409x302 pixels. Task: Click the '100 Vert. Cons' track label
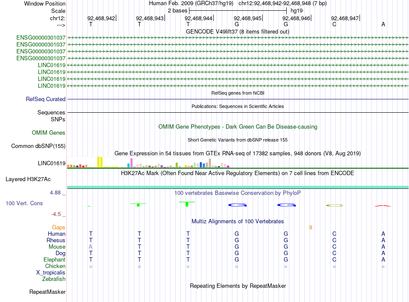point(24,203)
